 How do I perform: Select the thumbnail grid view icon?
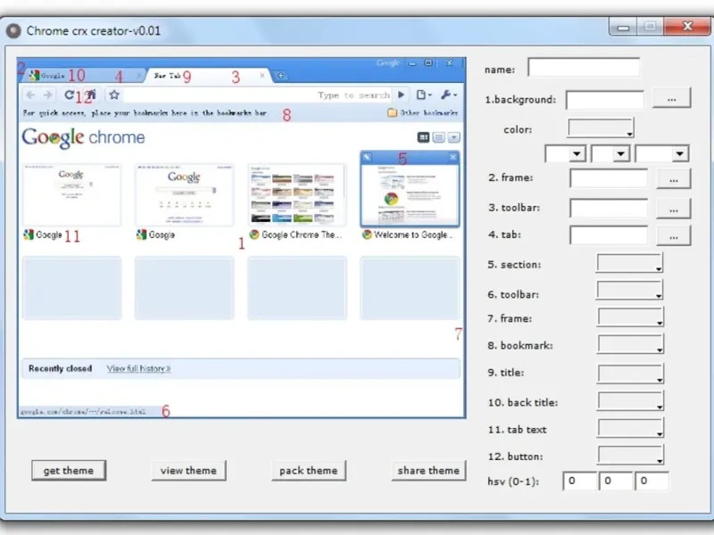tap(423, 137)
